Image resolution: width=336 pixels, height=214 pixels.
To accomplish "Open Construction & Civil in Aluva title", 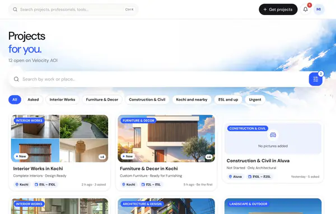I will pyautogui.click(x=258, y=161).
